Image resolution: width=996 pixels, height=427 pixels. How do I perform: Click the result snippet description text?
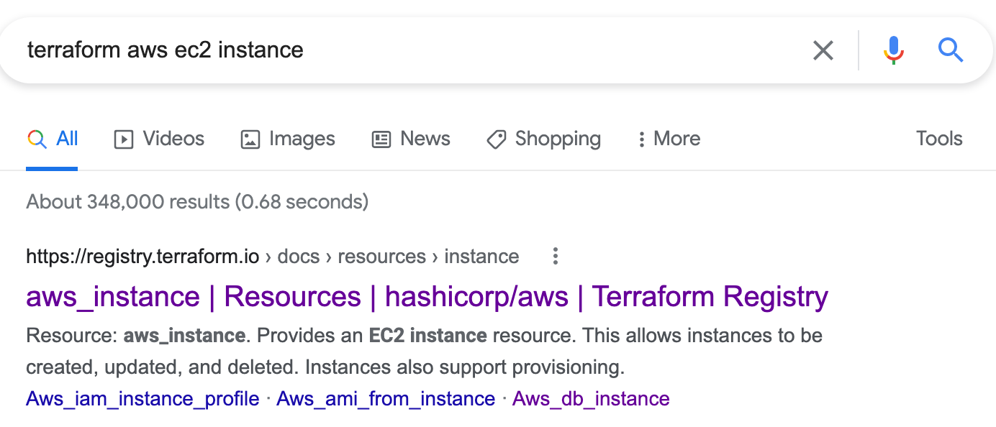tap(424, 352)
